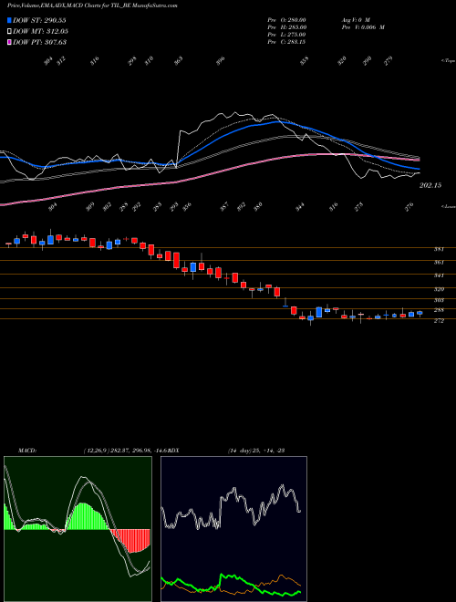The image size is (456, 602).
Task: Click the ADX (14 day) values text
Action: pyautogui.click(x=255, y=451)
